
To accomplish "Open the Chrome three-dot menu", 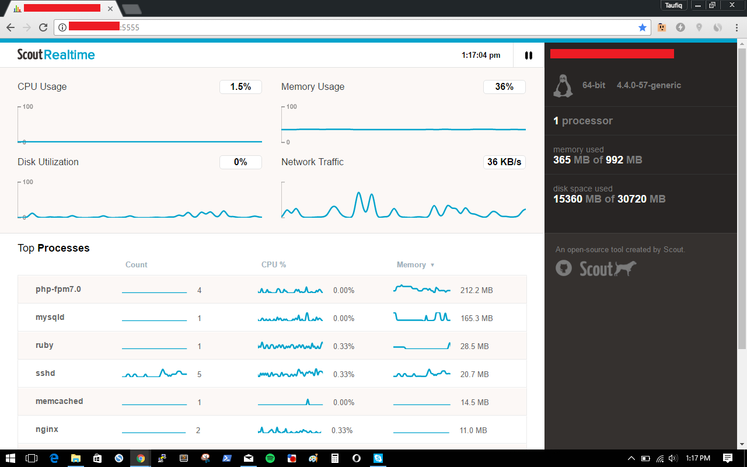I will [736, 27].
